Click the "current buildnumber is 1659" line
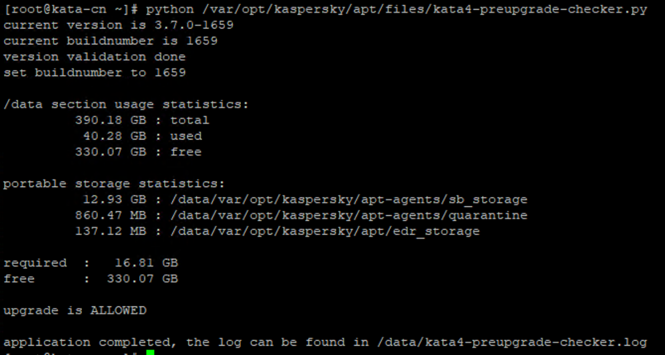Image resolution: width=665 pixels, height=355 pixels. click(x=110, y=41)
